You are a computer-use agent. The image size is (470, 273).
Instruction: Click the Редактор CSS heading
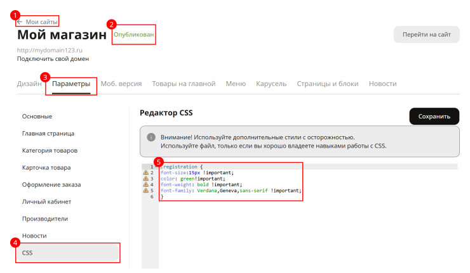point(166,113)
